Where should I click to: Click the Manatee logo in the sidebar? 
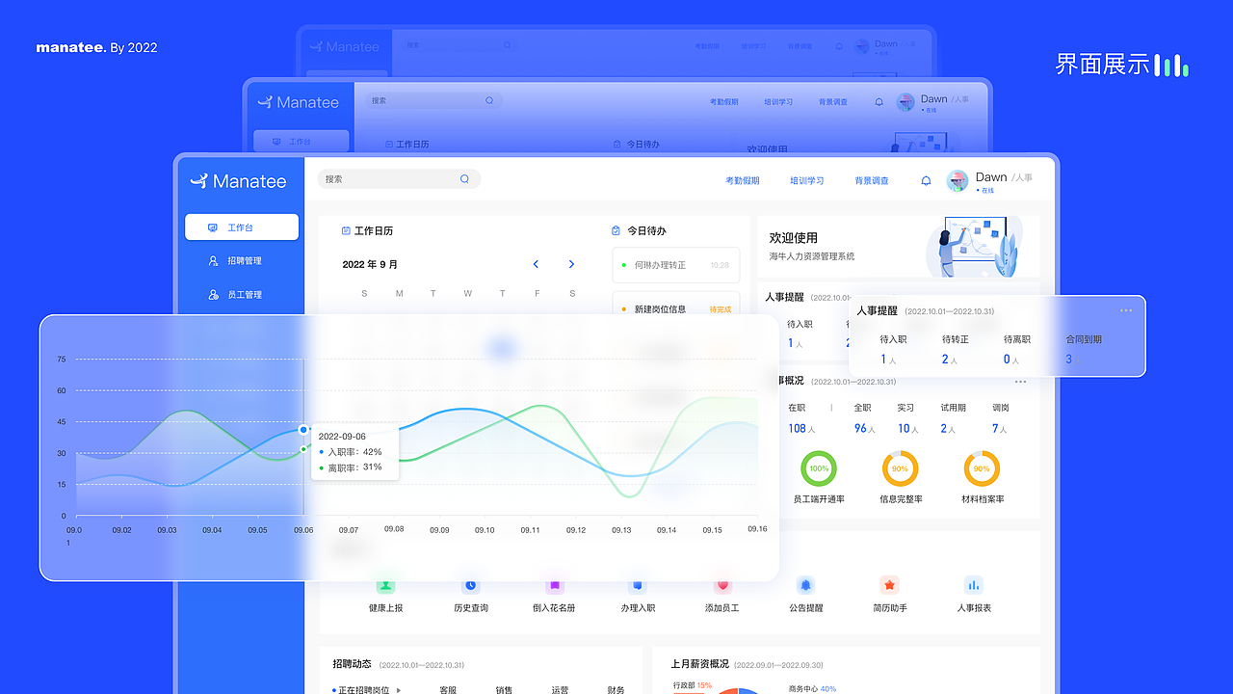click(x=239, y=181)
